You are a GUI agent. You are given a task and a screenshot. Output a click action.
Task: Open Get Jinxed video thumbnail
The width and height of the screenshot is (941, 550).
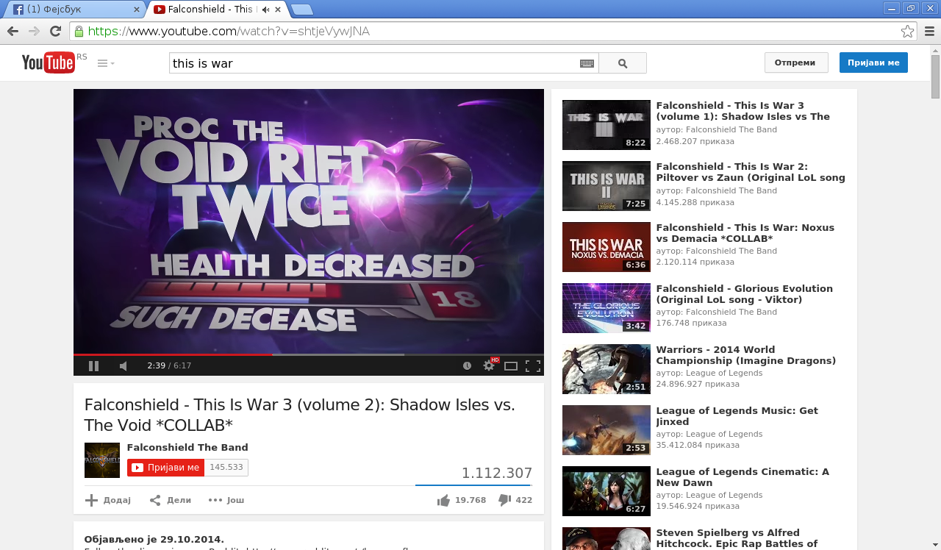pos(607,430)
